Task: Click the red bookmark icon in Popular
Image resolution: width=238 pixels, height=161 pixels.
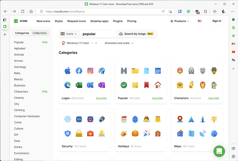Action: (147, 85)
